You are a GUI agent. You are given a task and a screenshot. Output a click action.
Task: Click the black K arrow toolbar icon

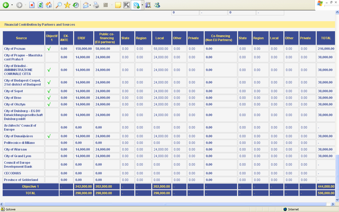127,5
